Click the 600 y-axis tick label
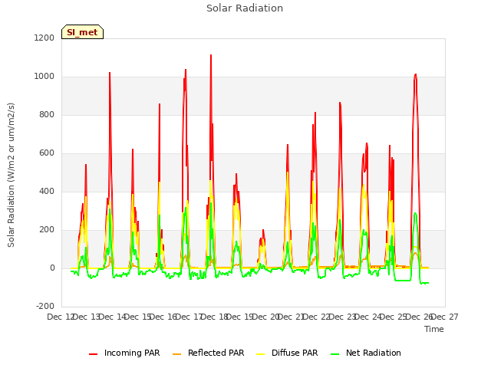Image resolution: width=491 pixels, height=368 pixels. coord(47,153)
